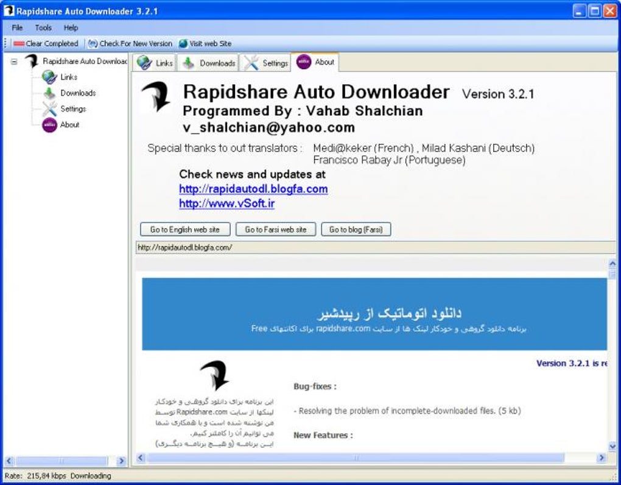The width and height of the screenshot is (621, 485).
Task: Select the About tab label
Action: (x=325, y=62)
